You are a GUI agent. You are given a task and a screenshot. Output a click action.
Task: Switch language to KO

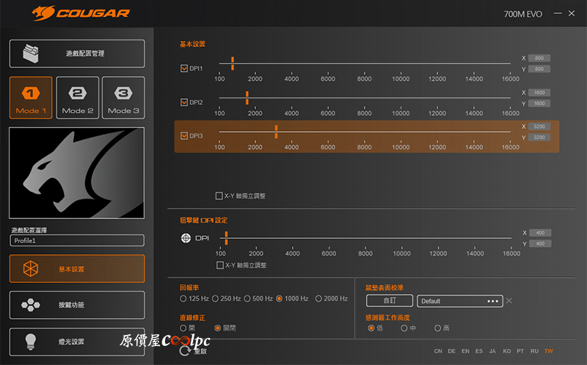tap(506, 351)
